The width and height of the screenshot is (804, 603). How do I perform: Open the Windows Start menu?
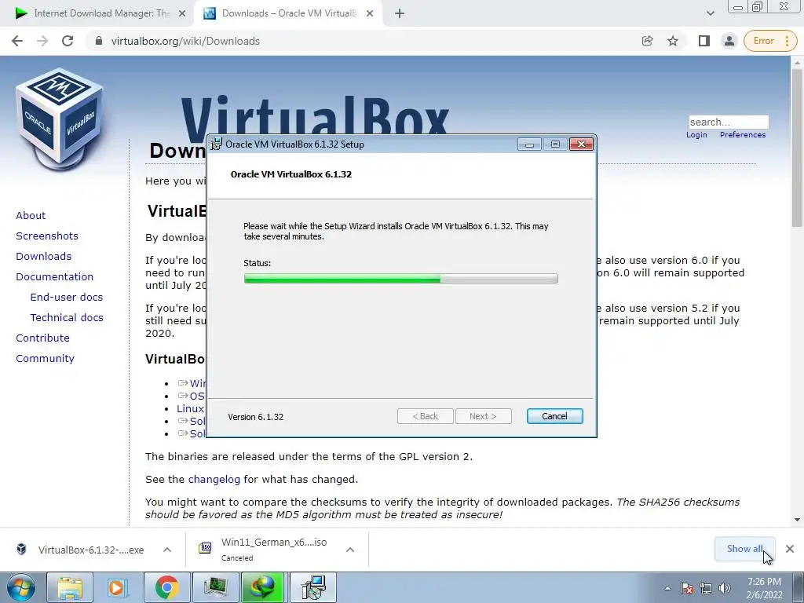pos(21,587)
